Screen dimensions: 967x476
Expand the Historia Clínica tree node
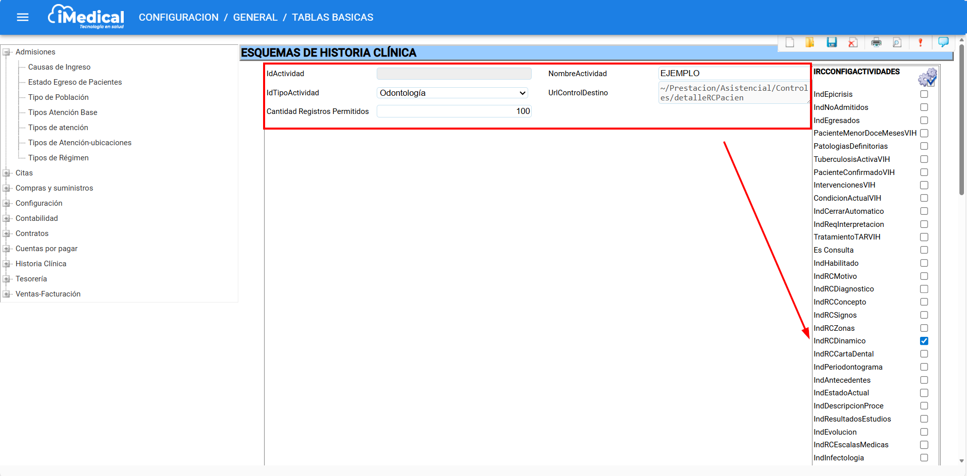pyautogui.click(x=7, y=264)
